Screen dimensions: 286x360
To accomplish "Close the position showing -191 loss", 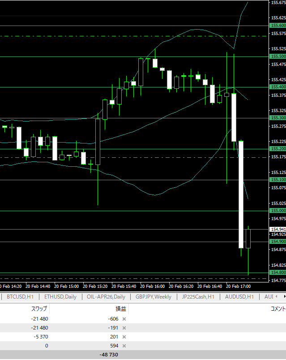I will pos(124,328).
